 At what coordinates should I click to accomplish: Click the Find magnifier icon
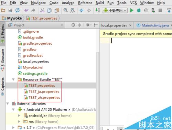click(x=66, y=10)
